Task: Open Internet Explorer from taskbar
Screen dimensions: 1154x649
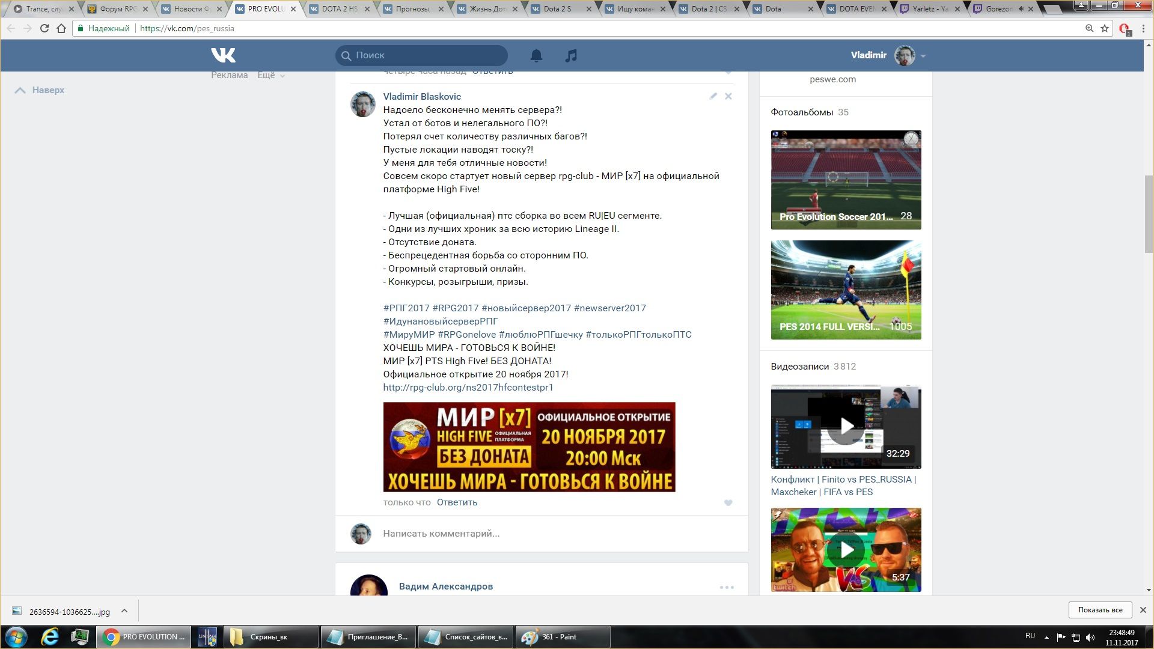Action: pos(50,636)
